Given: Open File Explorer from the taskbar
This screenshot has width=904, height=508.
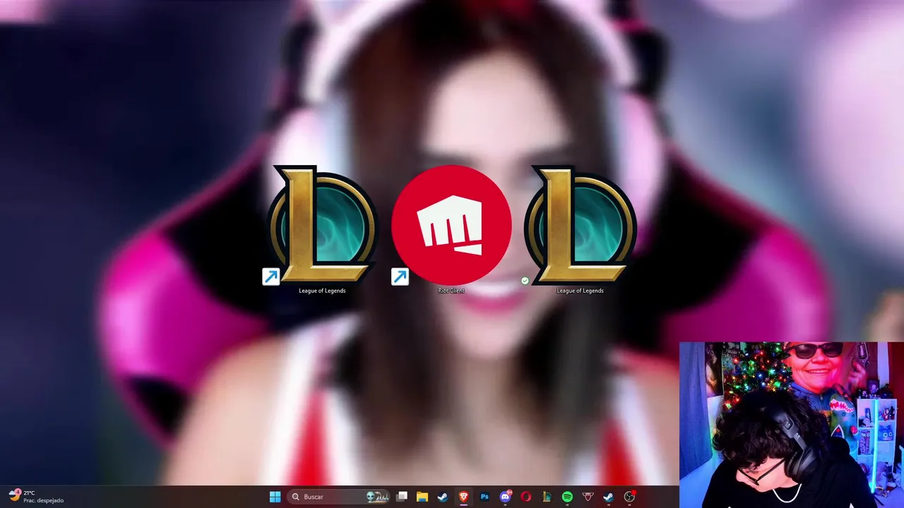Looking at the screenshot, I should pyautogui.click(x=422, y=497).
